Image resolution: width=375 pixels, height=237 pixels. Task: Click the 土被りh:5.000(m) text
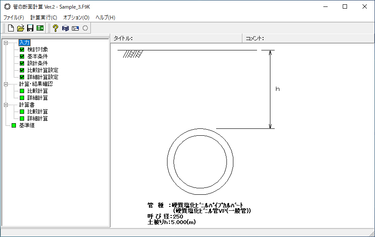coord(171,222)
